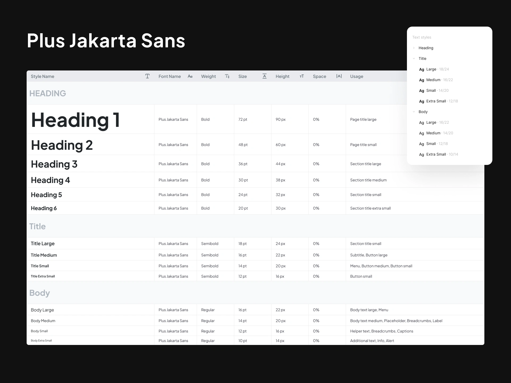The width and height of the screenshot is (511, 383).
Task: Click the Space column header
Action: tap(319, 76)
